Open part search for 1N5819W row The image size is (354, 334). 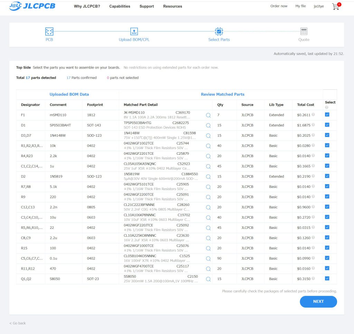(208, 177)
